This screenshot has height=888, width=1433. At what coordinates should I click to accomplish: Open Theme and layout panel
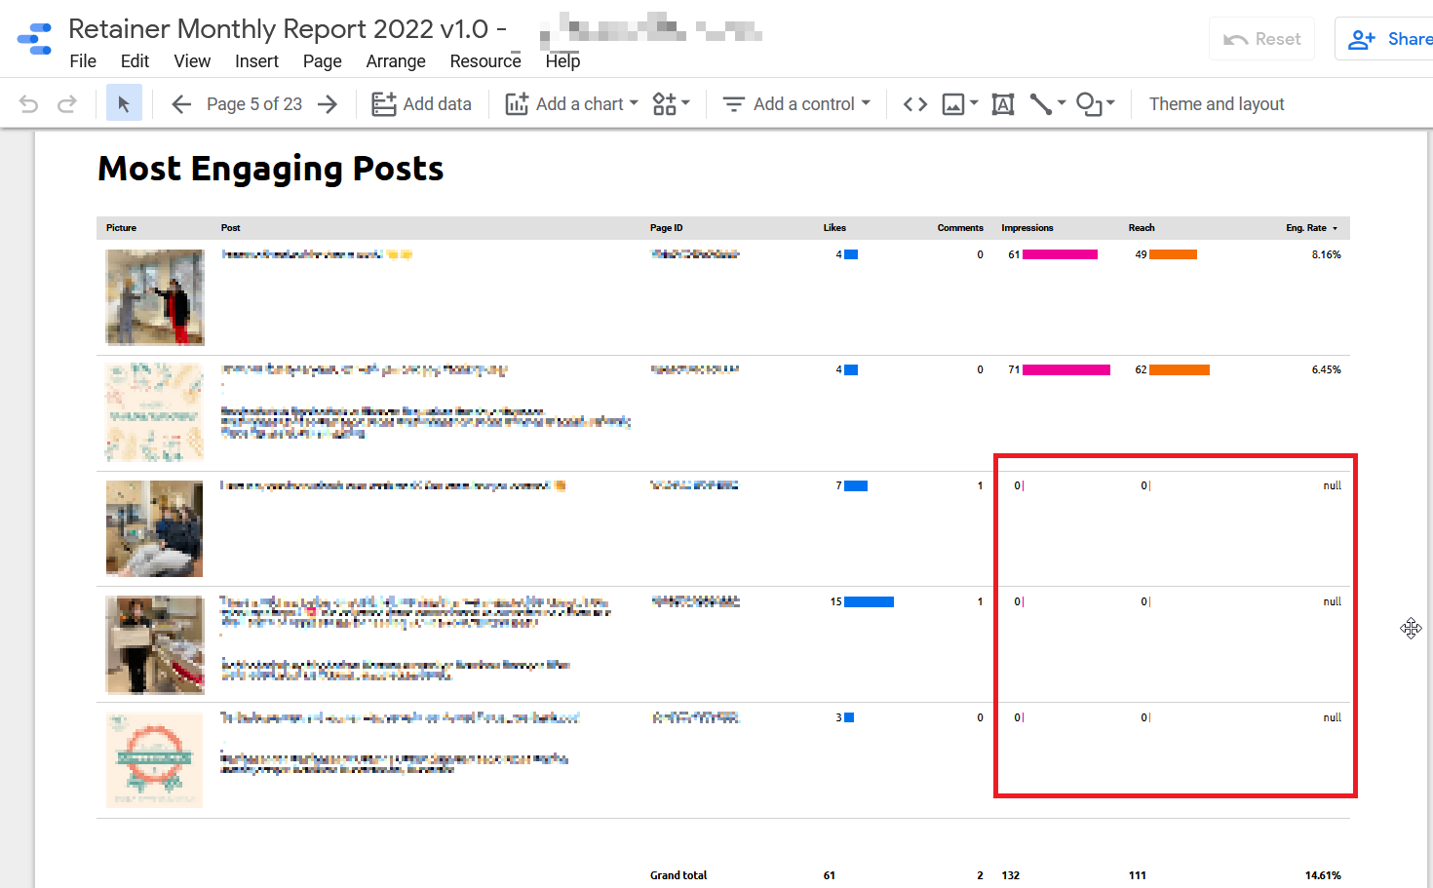pyautogui.click(x=1216, y=104)
